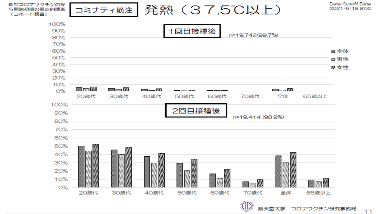The height and width of the screenshot is (214, 381).
Task: Click the 発熱(37.5℃以上) slide title
Action: (x=213, y=10)
